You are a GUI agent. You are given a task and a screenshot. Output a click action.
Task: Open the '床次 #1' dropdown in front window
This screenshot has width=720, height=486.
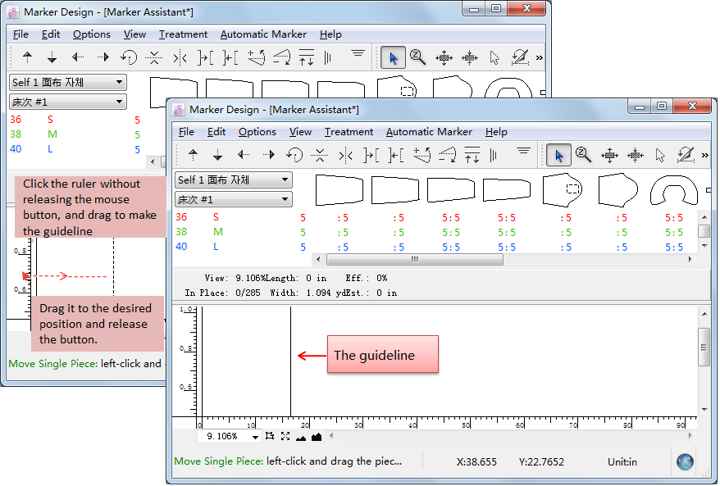click(x=234, y=199)
